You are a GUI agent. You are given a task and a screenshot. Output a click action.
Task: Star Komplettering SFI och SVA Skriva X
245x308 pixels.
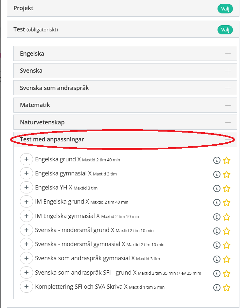pyautogui.click(x=227, y=288)
